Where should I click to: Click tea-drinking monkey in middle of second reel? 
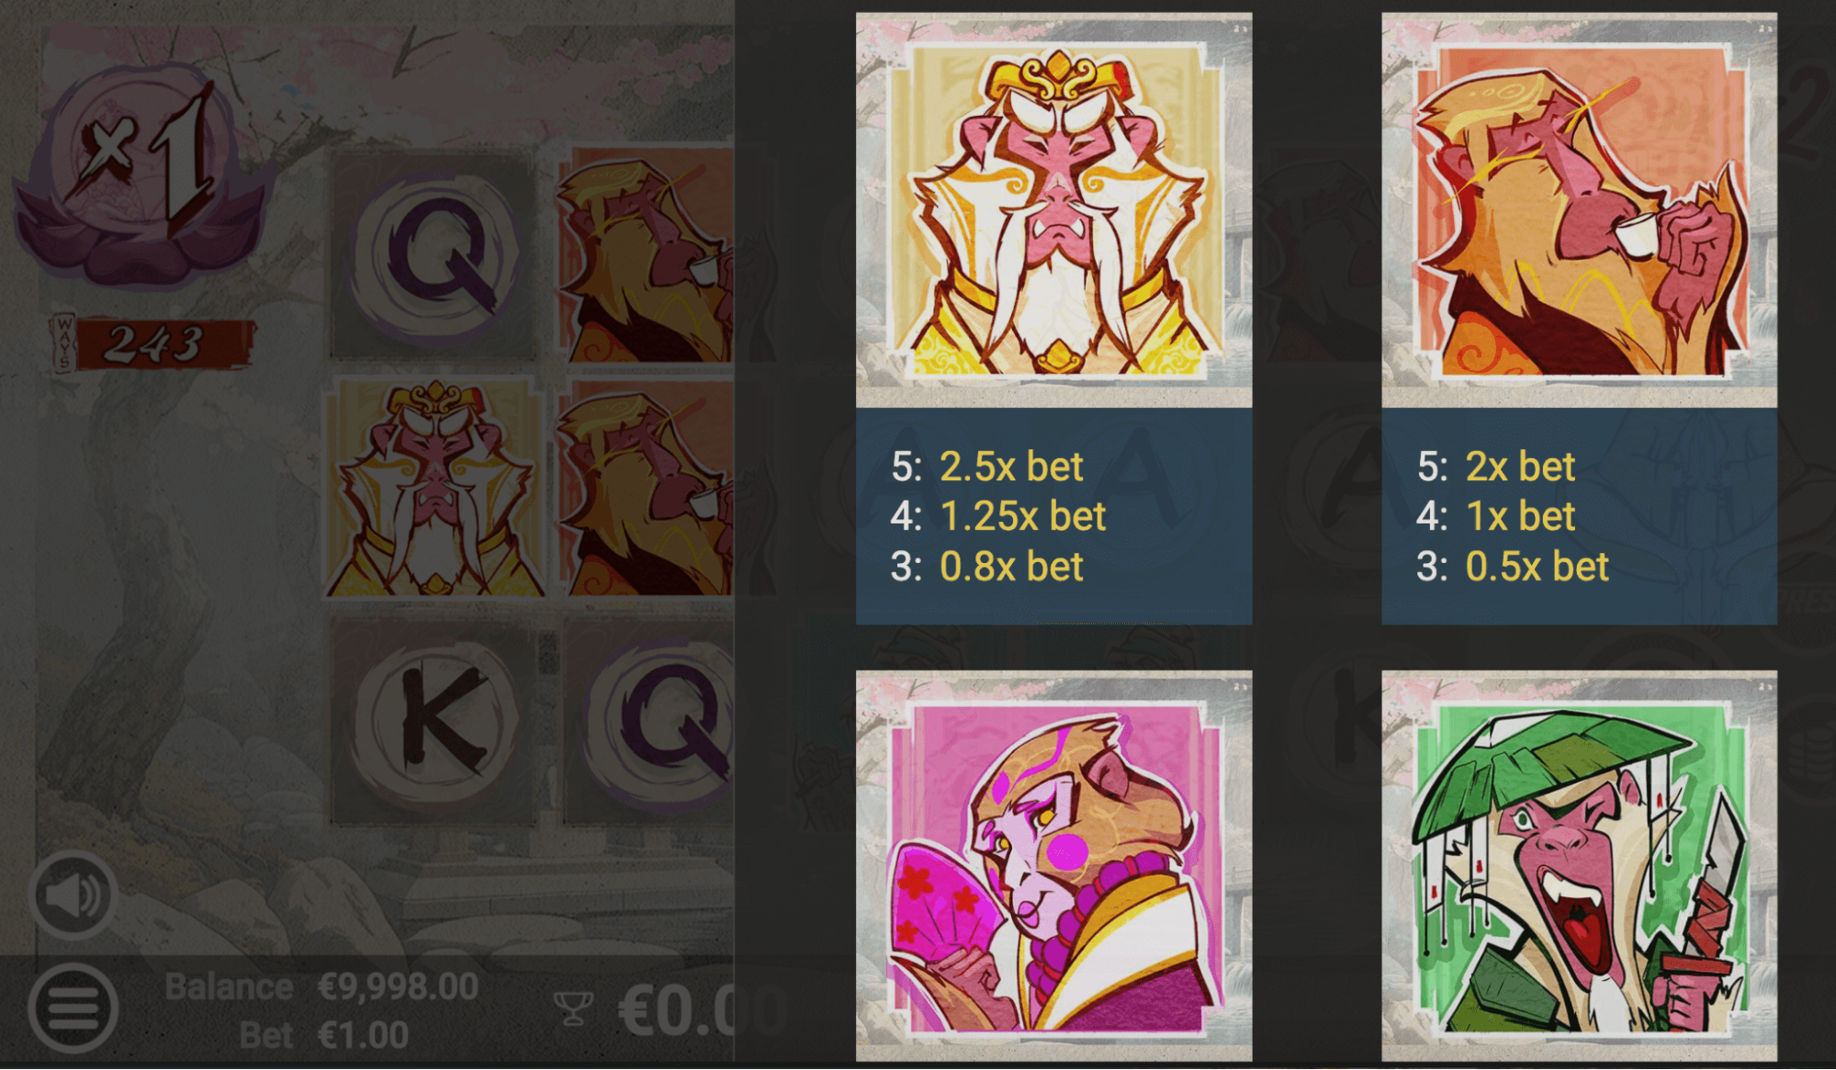pyautogui.click(x=647, y=488)
